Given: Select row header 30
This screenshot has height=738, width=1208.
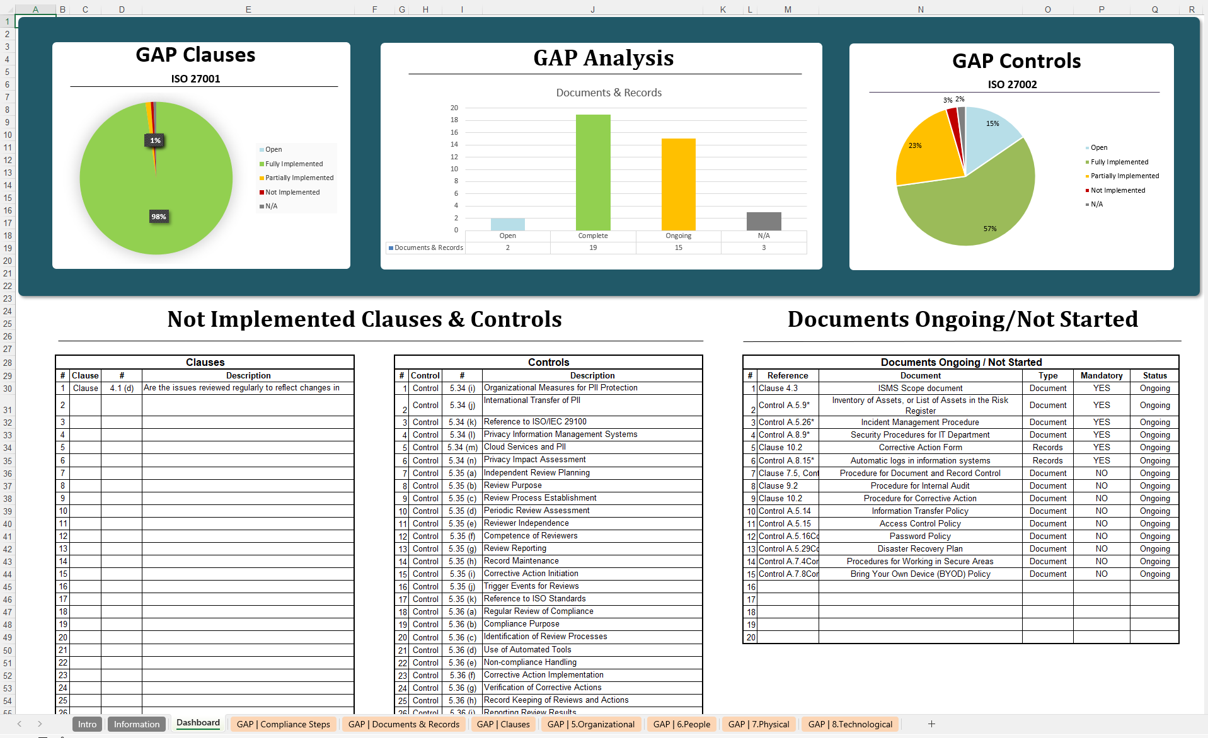Looking at the screenshot, I should tap(7, 388).
